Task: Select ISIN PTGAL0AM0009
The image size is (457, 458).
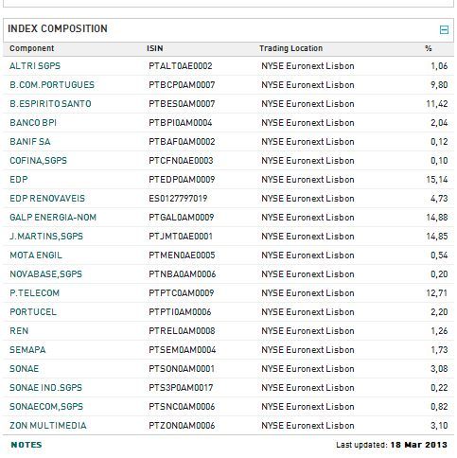Action: (182, 218)
